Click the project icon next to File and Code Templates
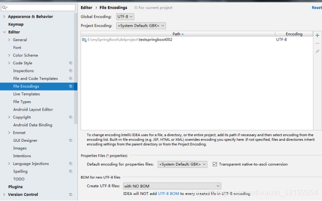 pos(71,78)
